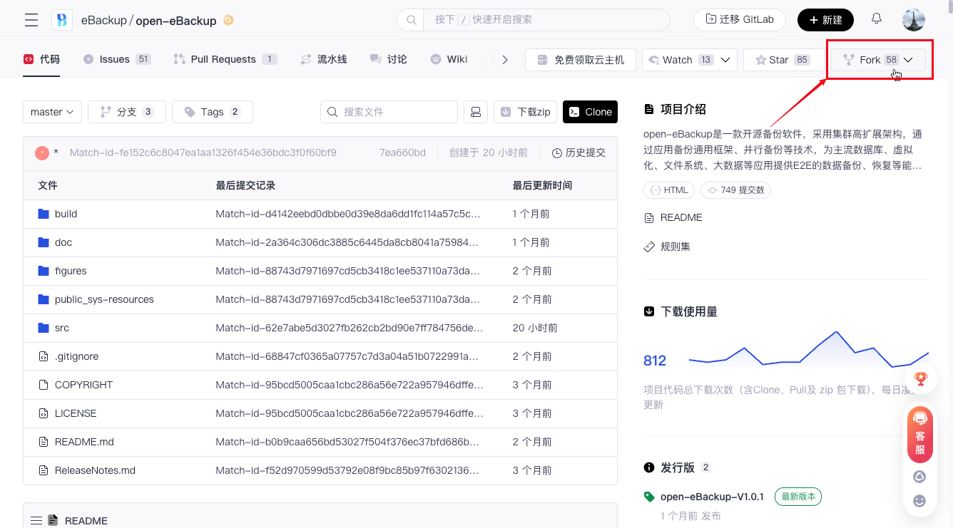Click the black Clone button
Image resolution: width=953 pixels, height=528 pixels.
[590, 112]
